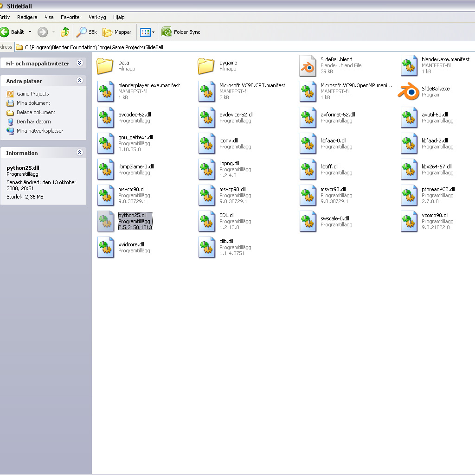Select the pygame folder icon
Image resolution: width=475 pixels, height=475 pixels.
[206, 66]
